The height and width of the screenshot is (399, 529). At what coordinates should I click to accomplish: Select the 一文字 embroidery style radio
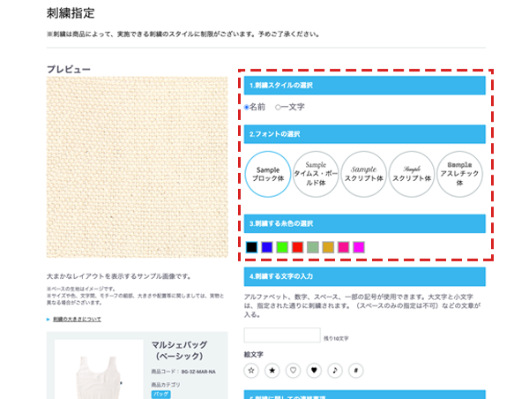pos(279,107)
